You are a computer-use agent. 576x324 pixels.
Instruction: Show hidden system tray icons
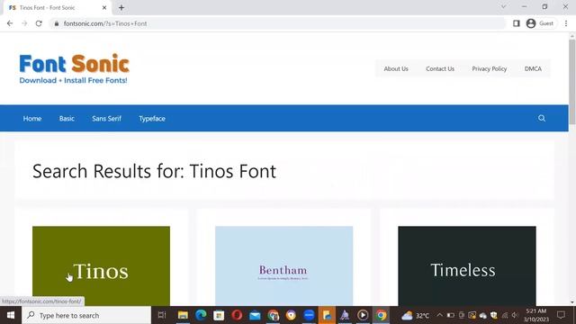point(439,315)
